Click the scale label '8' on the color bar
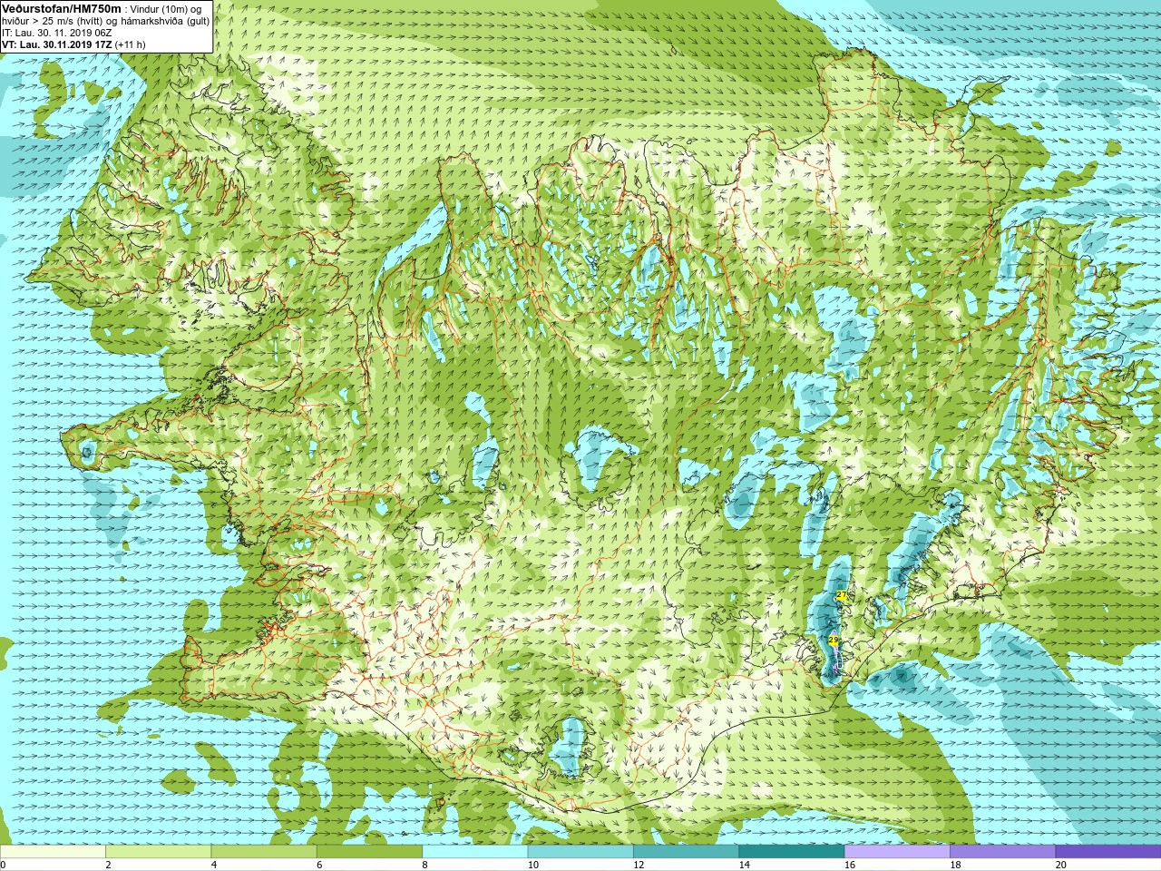Image resolution: width=1161 pixels, height=871 pixels. click(x=425, y=865)
